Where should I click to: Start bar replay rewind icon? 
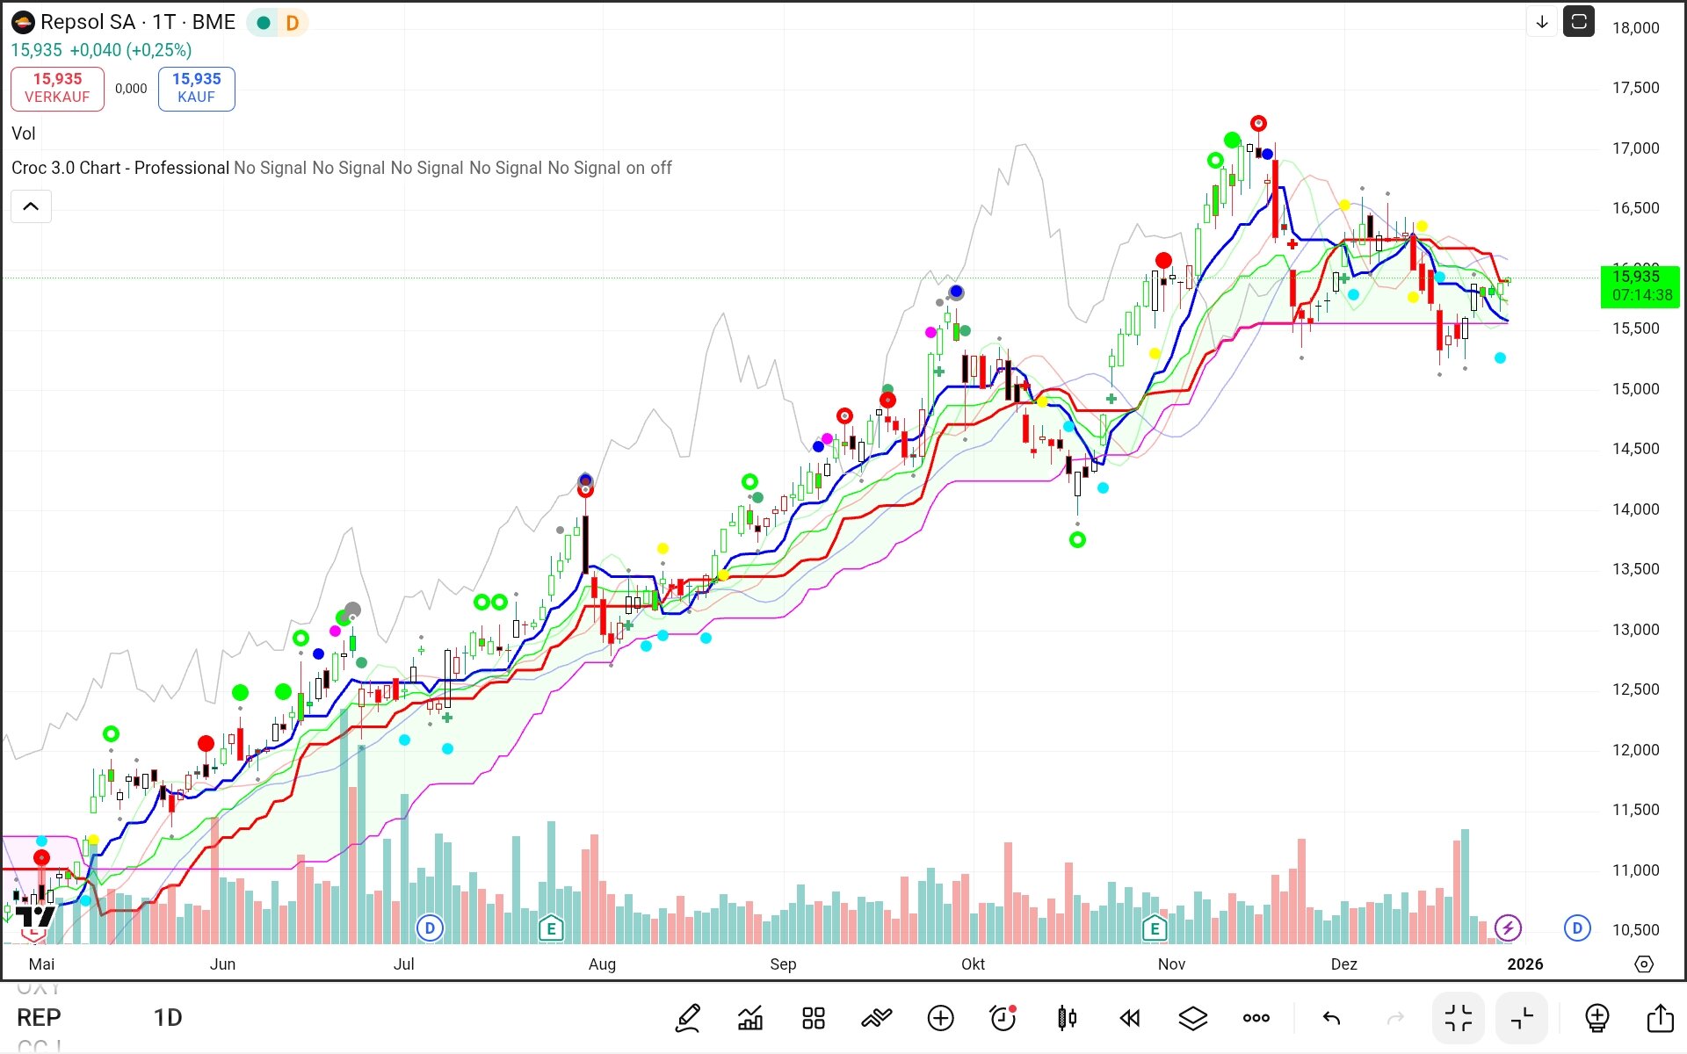pos(1130,1018)
